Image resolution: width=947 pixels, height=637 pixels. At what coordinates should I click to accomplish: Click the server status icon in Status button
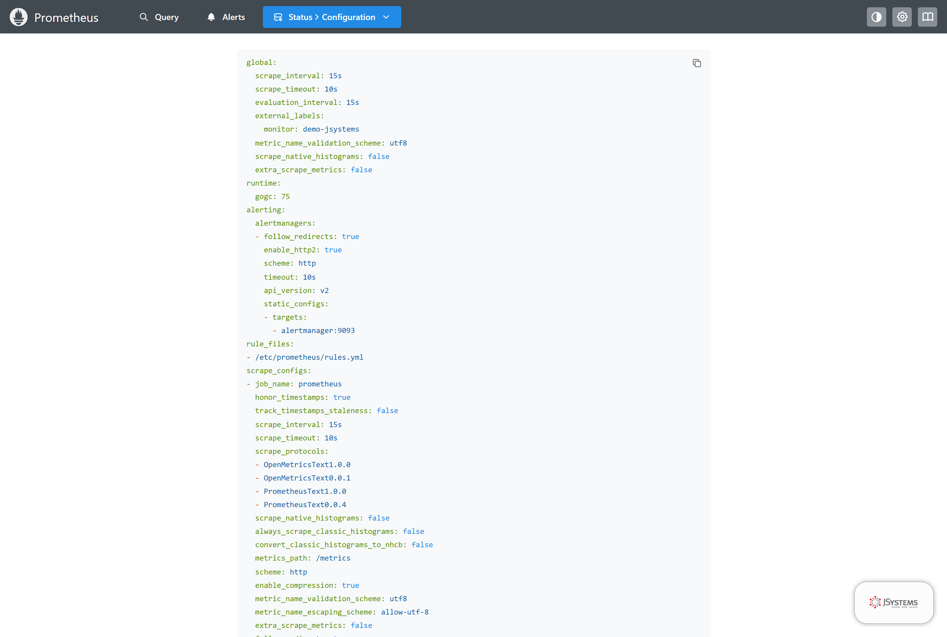[278, 17]
